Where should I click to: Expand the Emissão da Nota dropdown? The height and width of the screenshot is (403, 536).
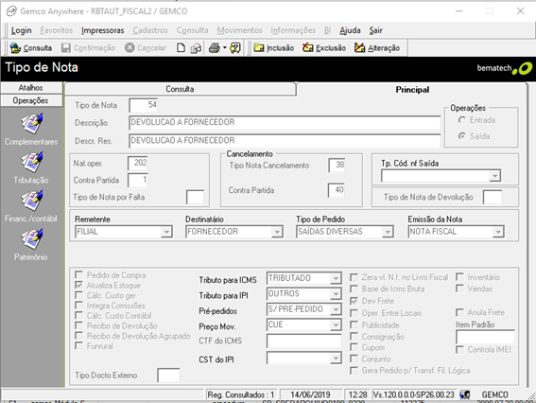point(498,232)
